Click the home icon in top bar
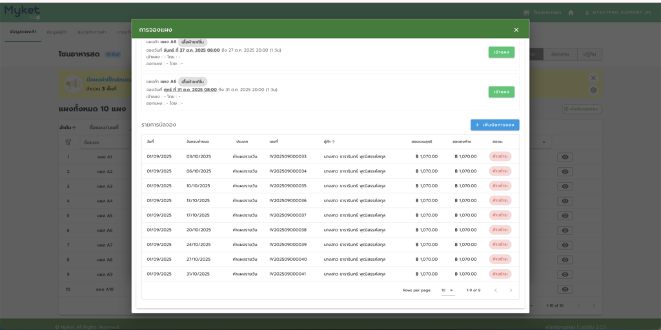 click(x=571, y=13)
